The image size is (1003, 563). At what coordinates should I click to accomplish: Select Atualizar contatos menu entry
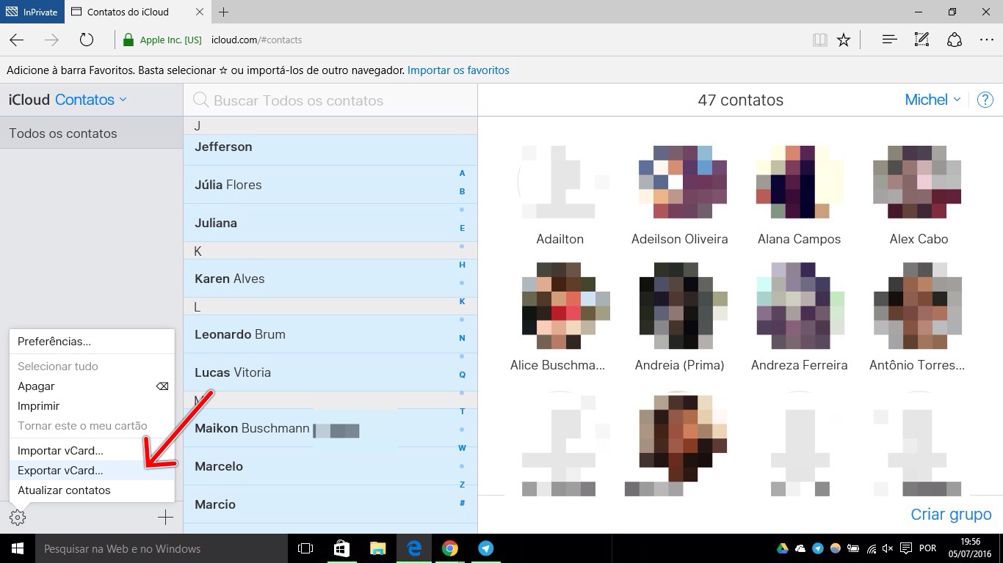[x=92, y=490]
